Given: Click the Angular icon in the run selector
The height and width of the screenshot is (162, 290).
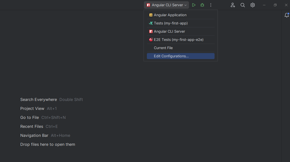Looking at the screenshot, I should pyautogui.click(x=148, y=5).
